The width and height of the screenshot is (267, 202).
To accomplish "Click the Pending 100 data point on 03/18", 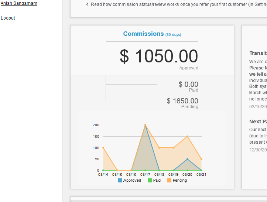I will 159,148.
